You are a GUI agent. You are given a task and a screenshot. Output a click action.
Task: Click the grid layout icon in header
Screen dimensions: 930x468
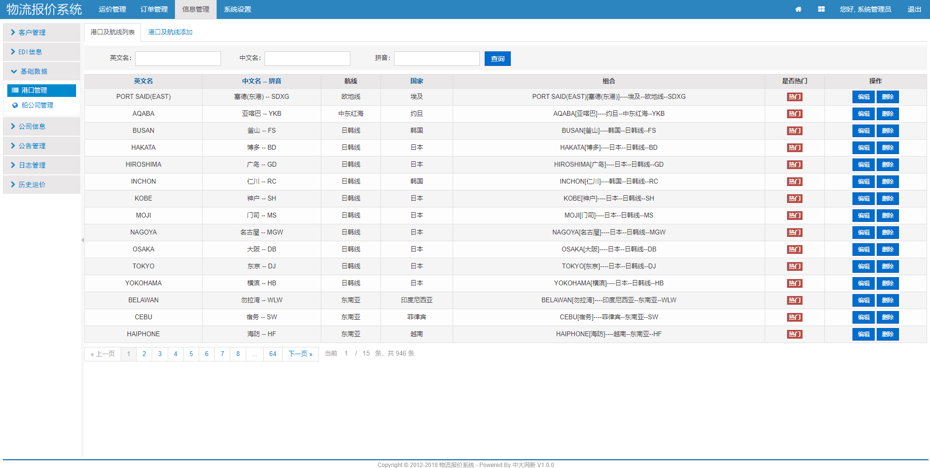(821, 9)
